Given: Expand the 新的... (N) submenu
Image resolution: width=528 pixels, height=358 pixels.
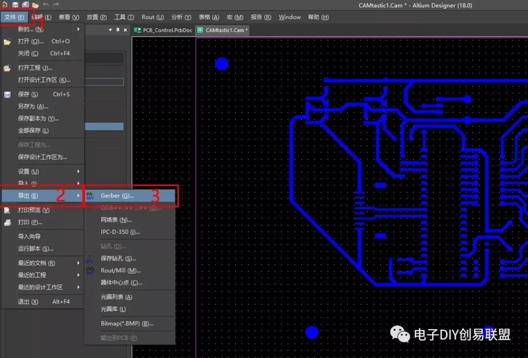Looking at the screenshot, I should (43, 29).
